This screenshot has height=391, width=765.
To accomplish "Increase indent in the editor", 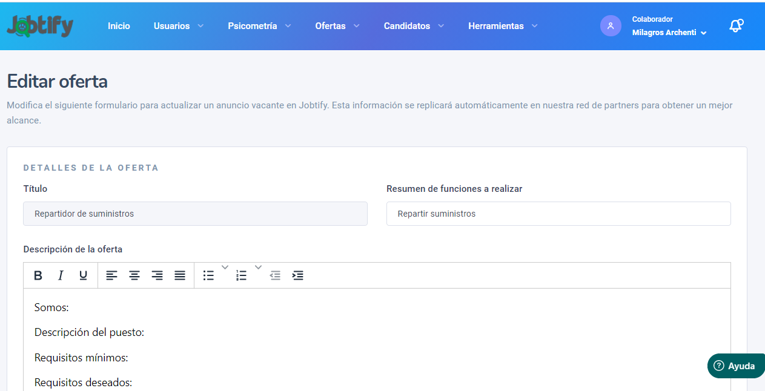I will click(x=297, y=275).
